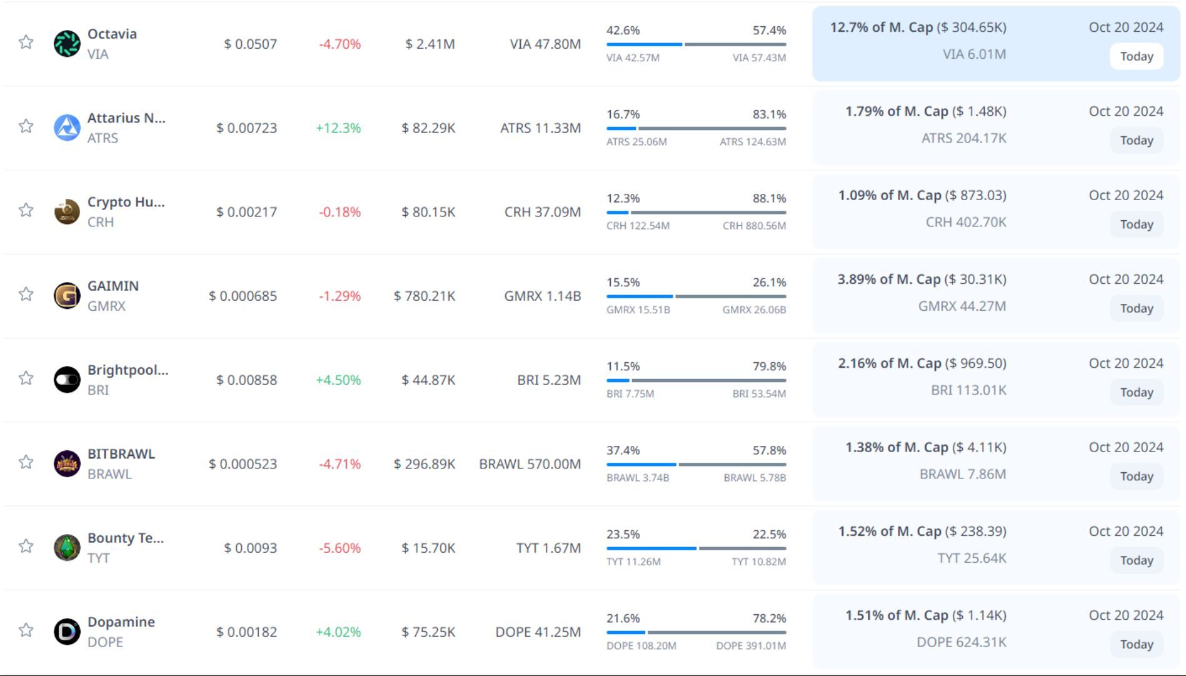This screenshot has height=676, width=1186.
Task: Click the Attarius Network ATRS logo
Action: (67, 128)
